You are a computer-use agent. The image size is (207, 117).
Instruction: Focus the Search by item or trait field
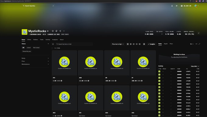click(74, 44)
